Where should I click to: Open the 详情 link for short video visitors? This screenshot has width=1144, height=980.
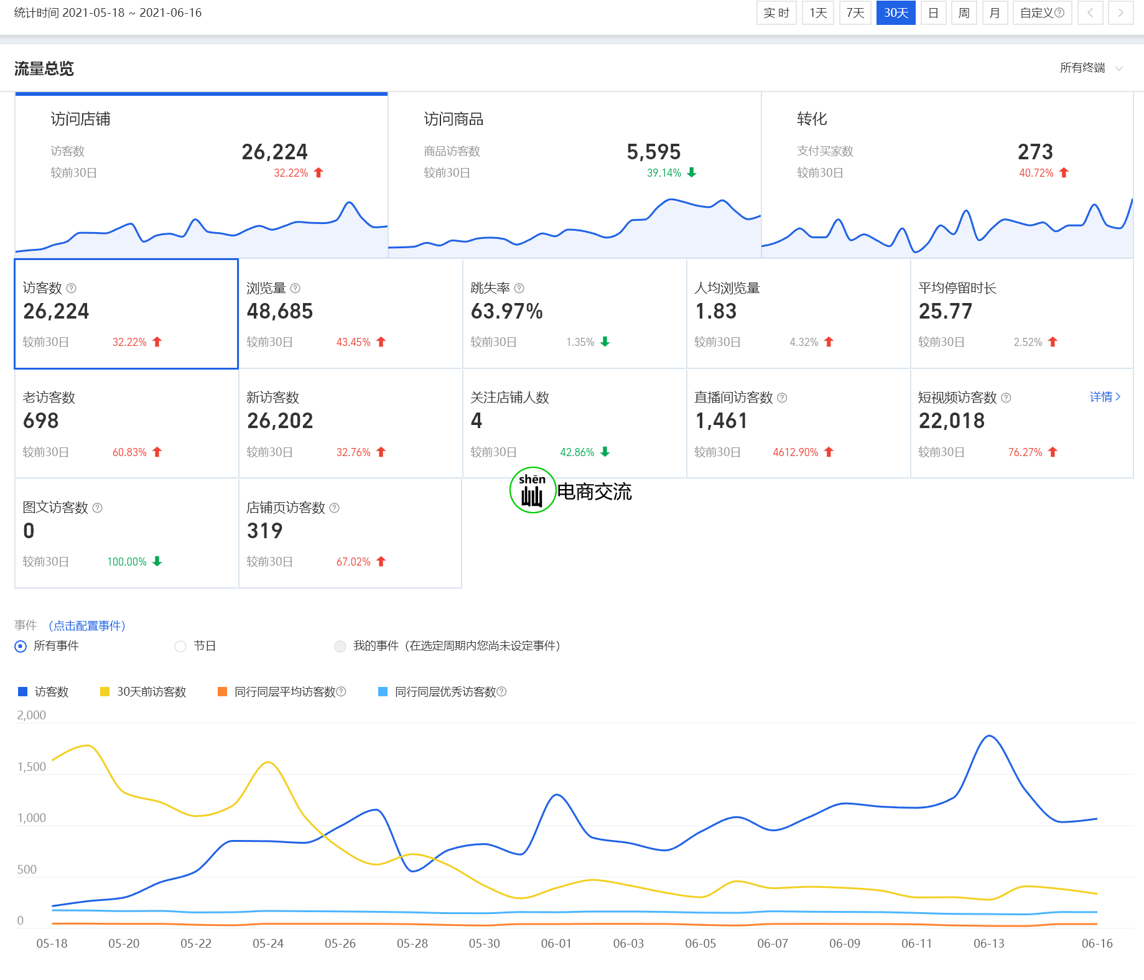click(x=1105, y=397)
